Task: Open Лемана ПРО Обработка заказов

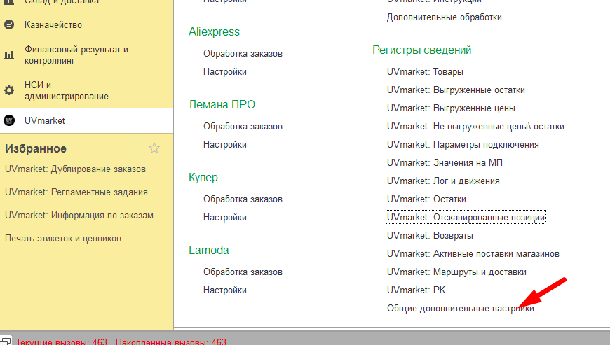Action: [243, 127]
